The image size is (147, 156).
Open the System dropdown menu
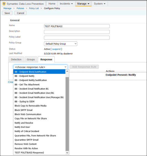coord(99,4)
